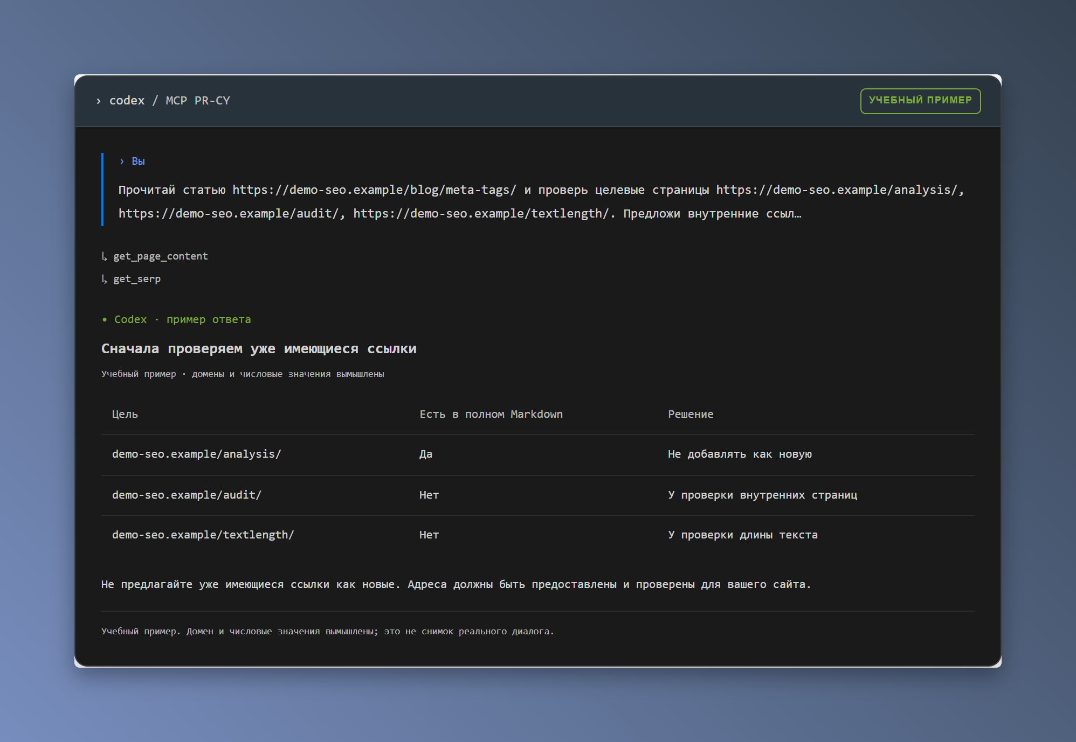Click cell Не добавлять как новую
1076x742 pixels.
740,454
